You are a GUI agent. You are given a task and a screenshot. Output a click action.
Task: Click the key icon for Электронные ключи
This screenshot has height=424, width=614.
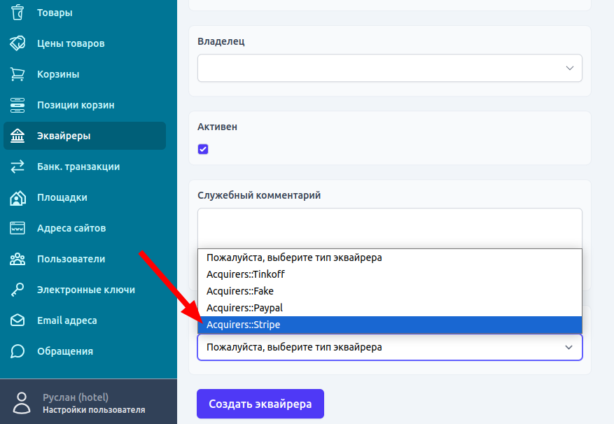(x=18, y=290)
